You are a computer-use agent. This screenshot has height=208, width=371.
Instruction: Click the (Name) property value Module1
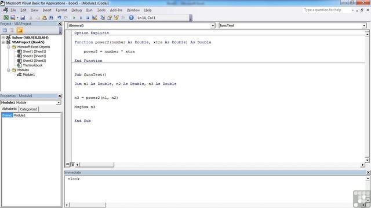[x=37, y=116]
